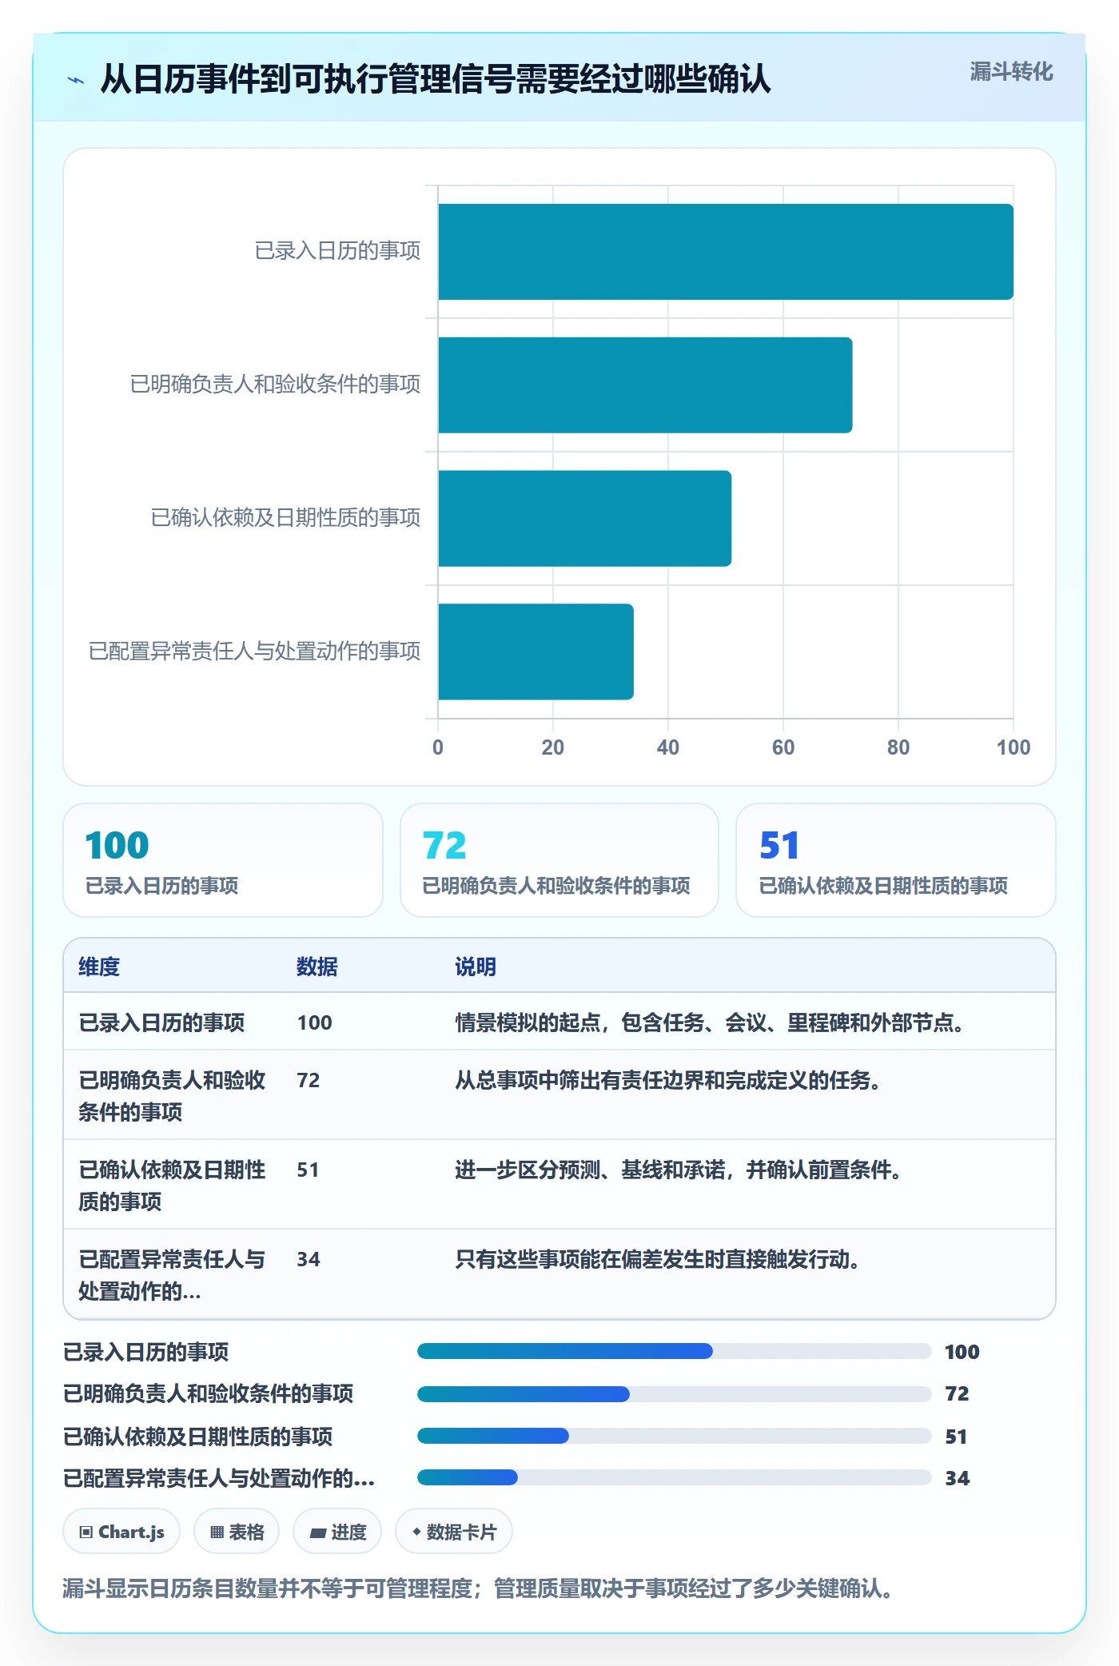Click the lightning icon beside the page title

click(x=76, y=80)
